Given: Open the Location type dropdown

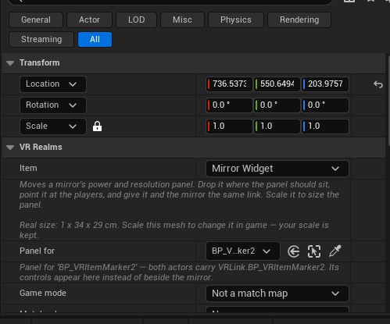Looking at the screenshot, I should click(53, 84).
